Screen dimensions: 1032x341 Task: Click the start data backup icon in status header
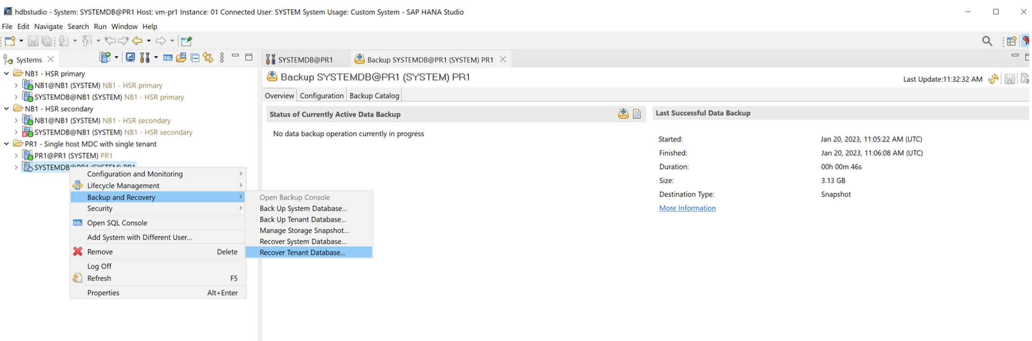[623, 114]
